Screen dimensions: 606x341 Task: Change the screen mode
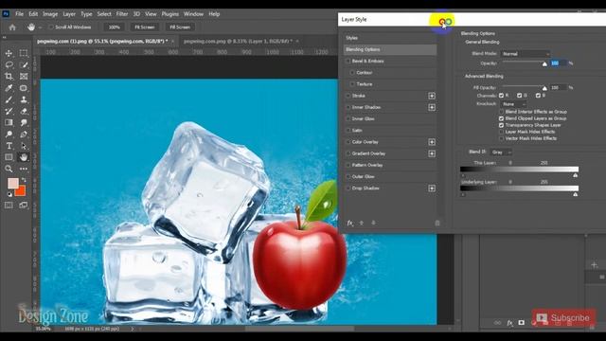24,206
